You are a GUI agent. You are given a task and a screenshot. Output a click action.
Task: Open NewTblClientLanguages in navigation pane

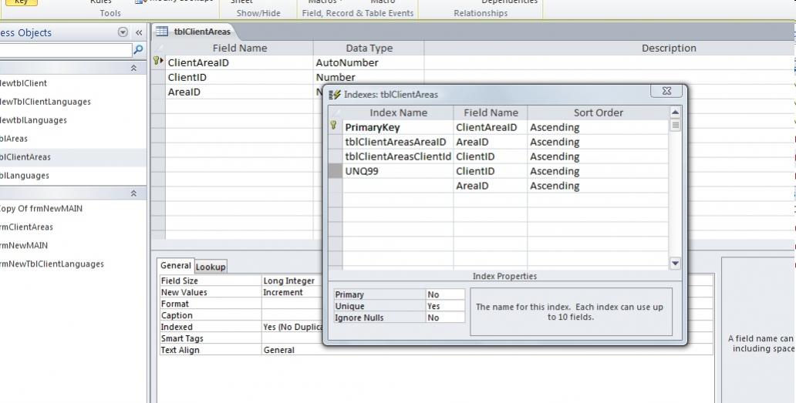coord(46,102)
